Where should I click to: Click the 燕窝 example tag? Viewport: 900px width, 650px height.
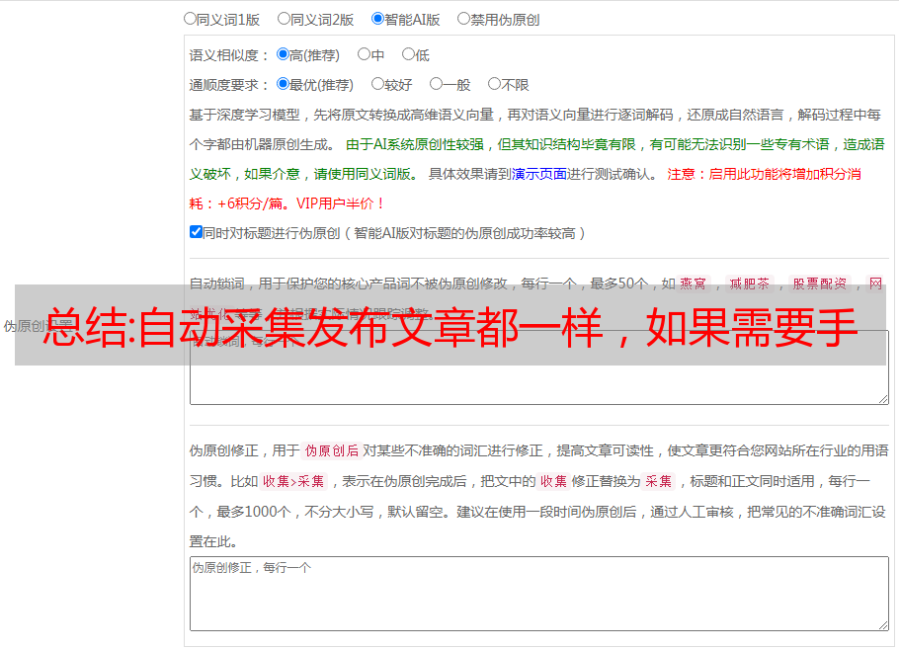click(694, 284)
